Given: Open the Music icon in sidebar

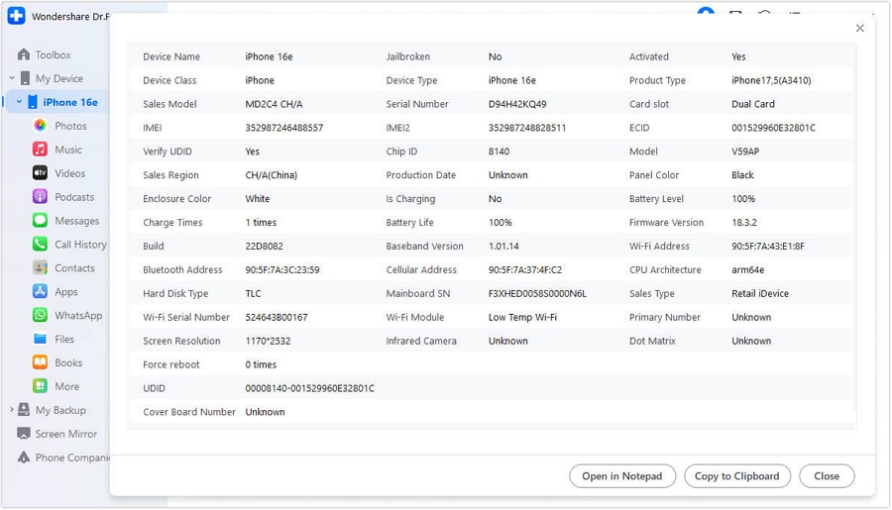Looking at the screenshot, I should (x=40, y=150).
